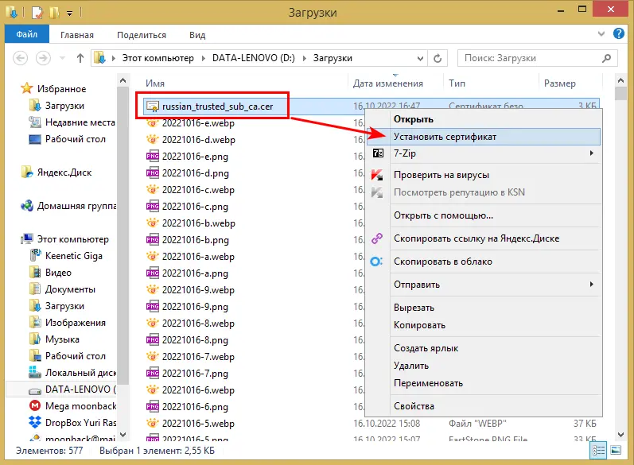The height and width of the screenshot is (465, 634).
Task: Select Проверить на вирусы menu entry
Action: click(484, 175)
